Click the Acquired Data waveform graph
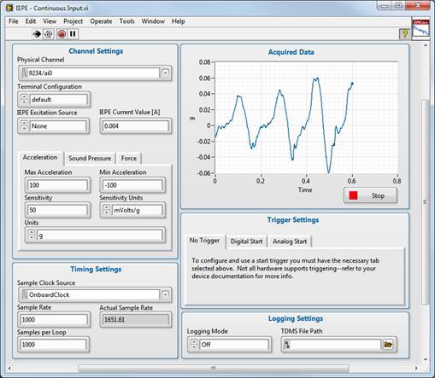 point(306,117)
